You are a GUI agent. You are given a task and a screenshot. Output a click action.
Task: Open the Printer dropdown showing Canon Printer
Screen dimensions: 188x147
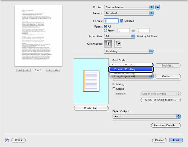[x=129, y=7]
